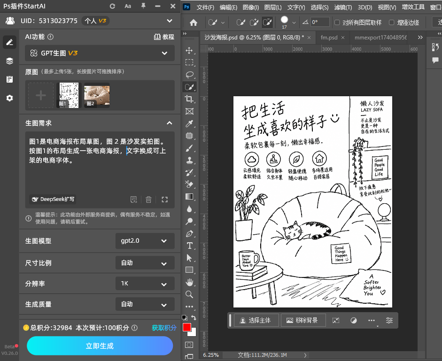The height and width of the screenshot is (361, 442).
Task: Choose Add to selection mode icon
Action: 254,22
